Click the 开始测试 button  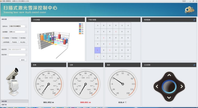14,42
